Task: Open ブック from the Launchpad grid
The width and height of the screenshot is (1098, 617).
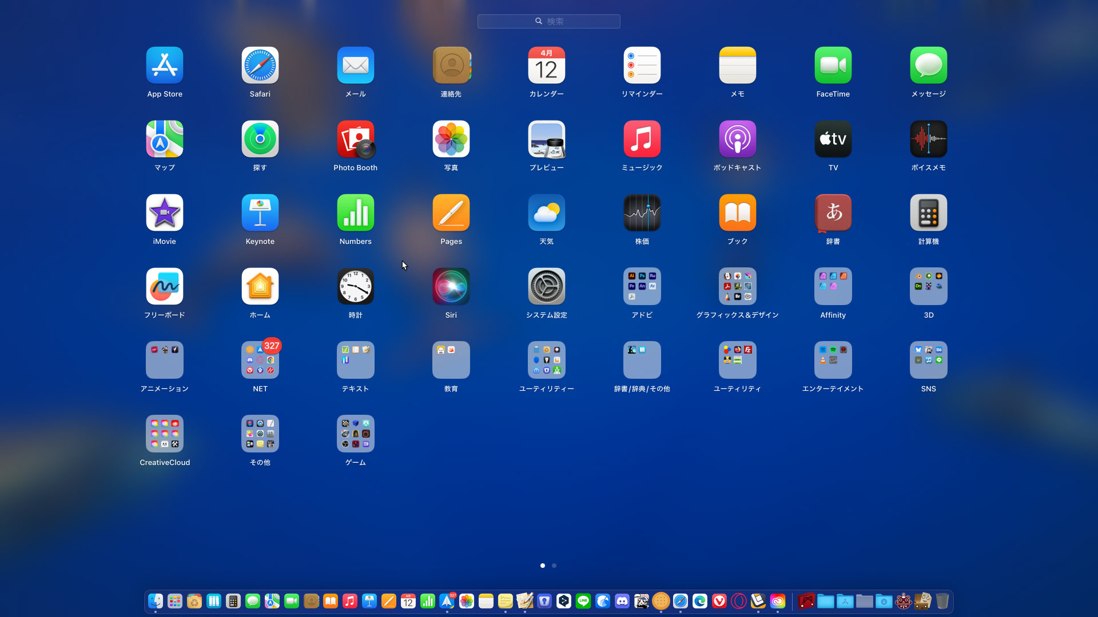Action: (x=738, y=213)
